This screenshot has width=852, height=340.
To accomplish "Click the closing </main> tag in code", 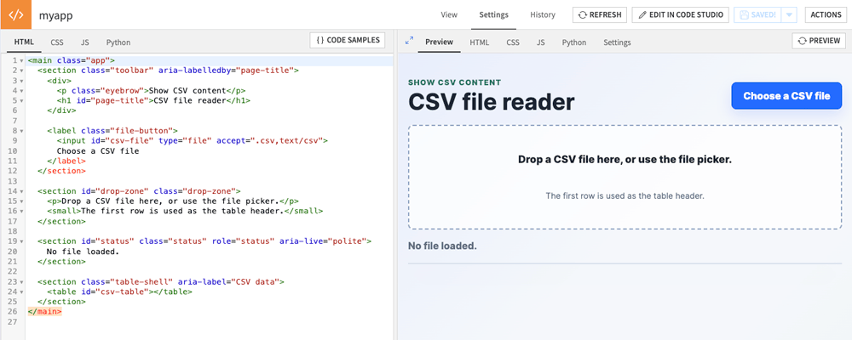I will pos(44,312).
